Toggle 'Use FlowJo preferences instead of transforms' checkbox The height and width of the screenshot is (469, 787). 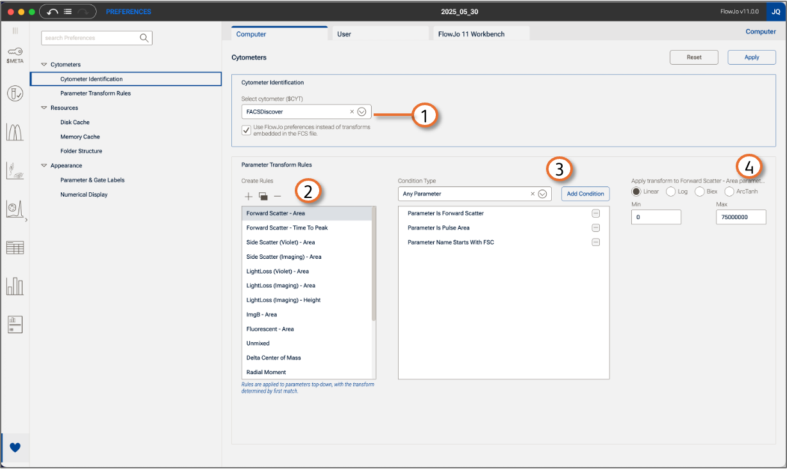click(x=246, y=130)
